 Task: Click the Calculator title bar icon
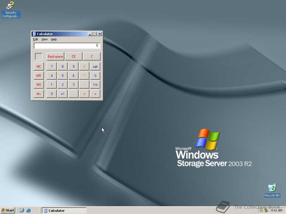coord(34,34)
